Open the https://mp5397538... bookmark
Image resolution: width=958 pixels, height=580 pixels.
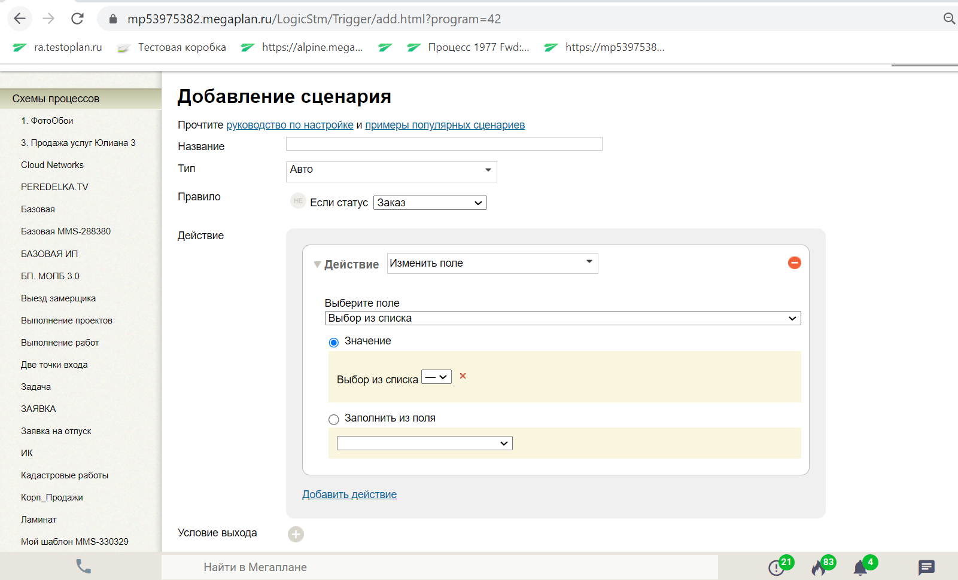604,47
